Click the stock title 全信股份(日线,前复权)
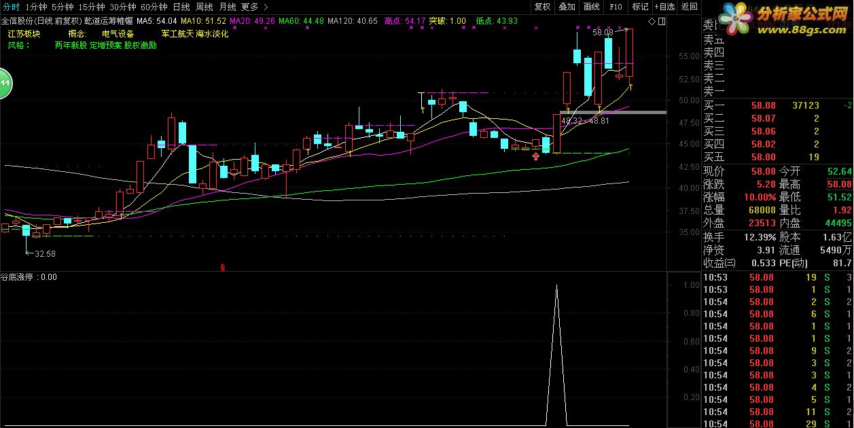The image size is (854, 428). (41, 21)
